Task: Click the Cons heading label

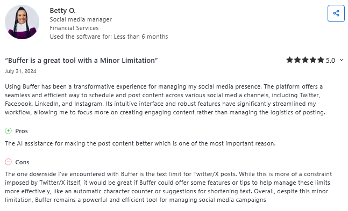Action: [22, 162]
